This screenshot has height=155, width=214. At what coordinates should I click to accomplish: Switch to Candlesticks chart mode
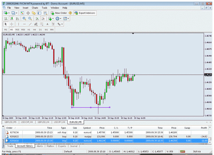coord(12,18)
